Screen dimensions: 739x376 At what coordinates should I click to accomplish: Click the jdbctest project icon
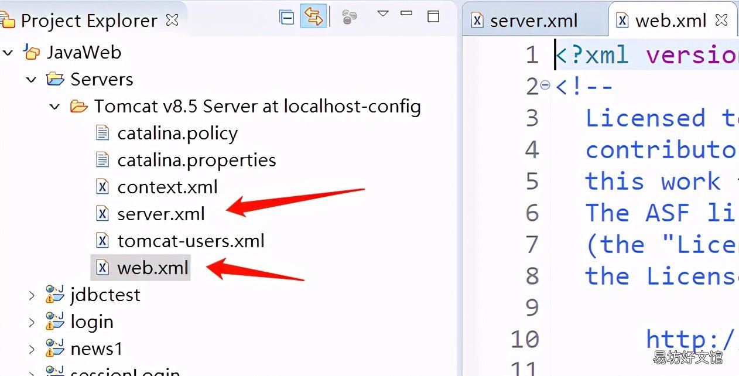[55, 293]
